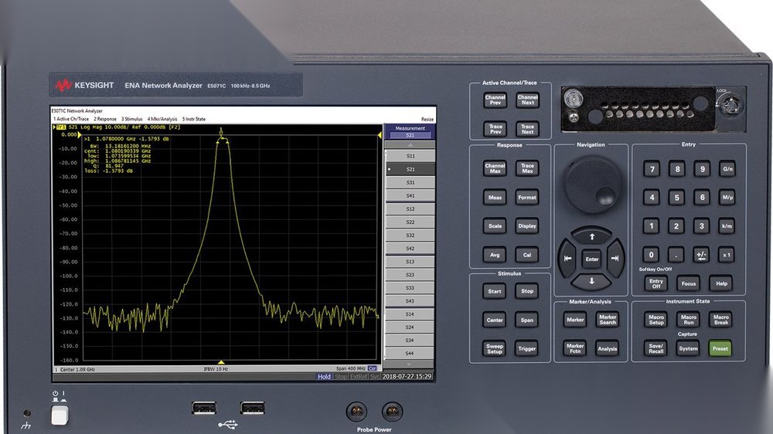
Task: Click the Channel Prev key
Action: [495, 100]
